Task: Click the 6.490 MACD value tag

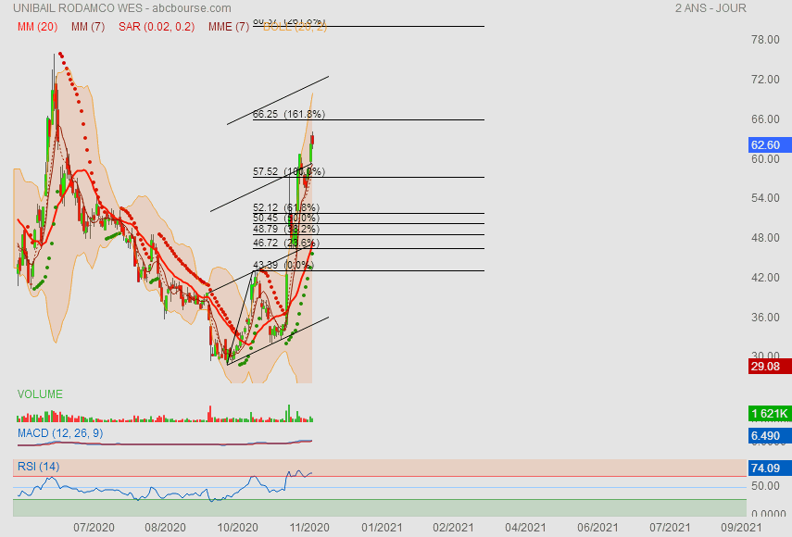Action: coord(770,435)
